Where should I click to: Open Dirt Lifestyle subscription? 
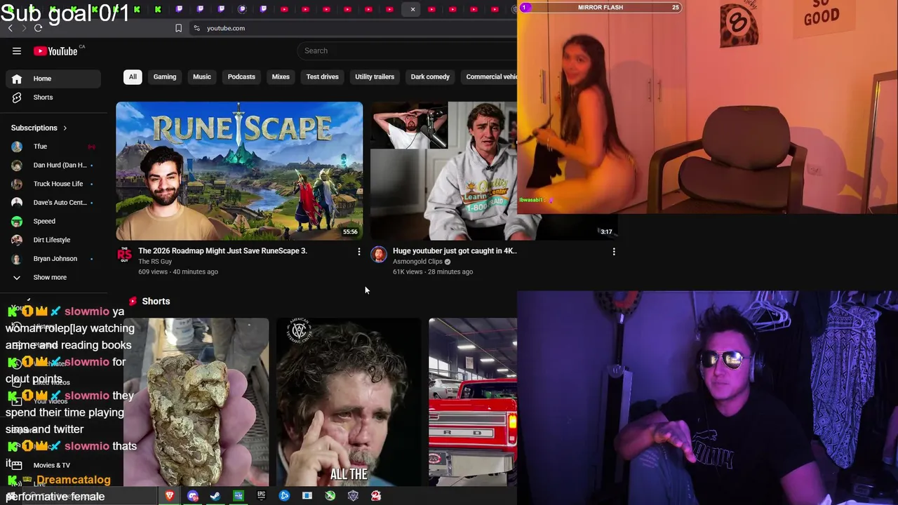[53, 240]
